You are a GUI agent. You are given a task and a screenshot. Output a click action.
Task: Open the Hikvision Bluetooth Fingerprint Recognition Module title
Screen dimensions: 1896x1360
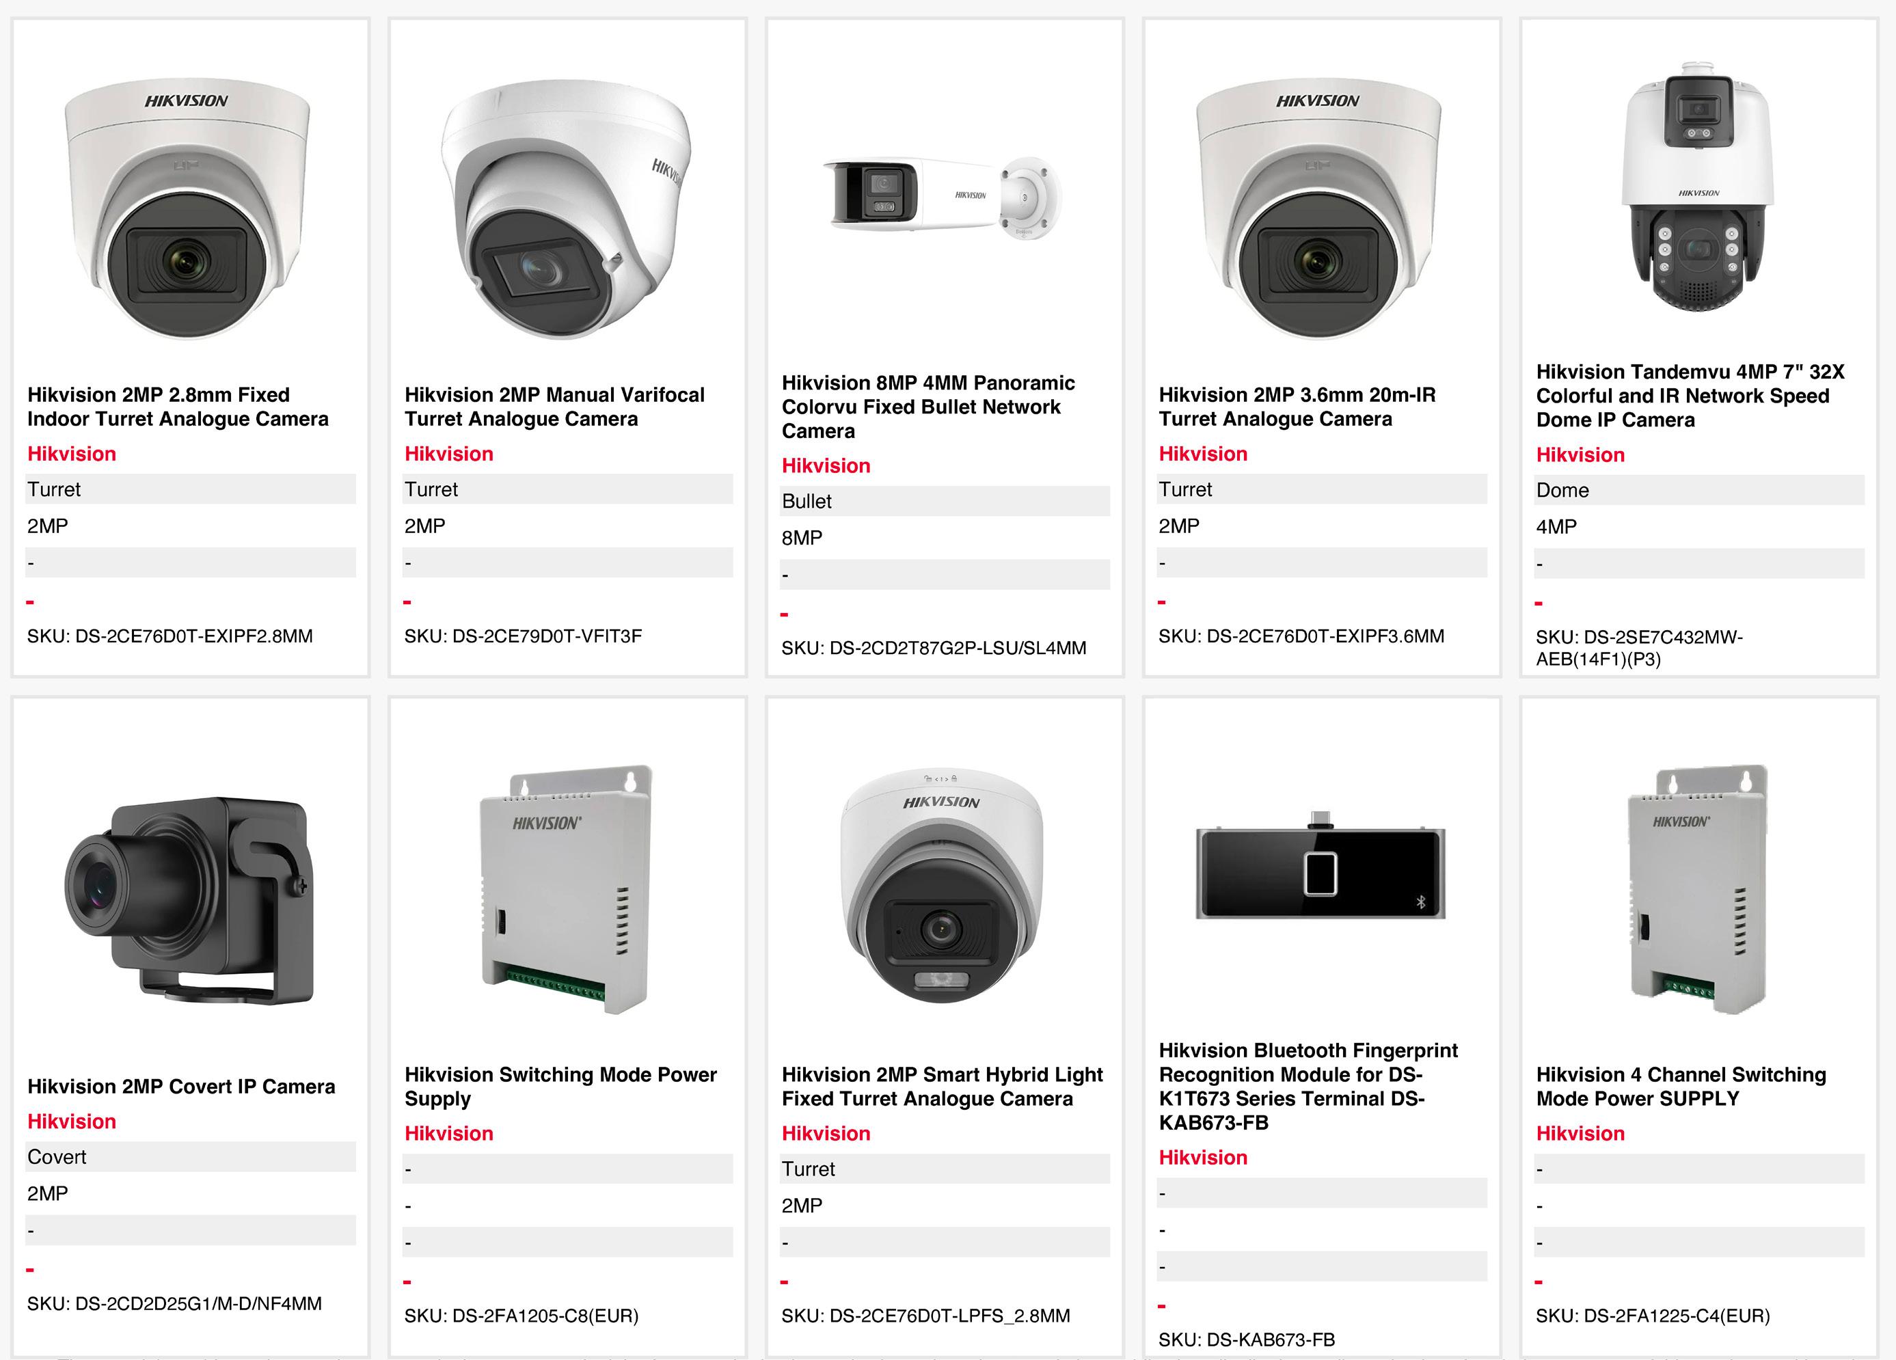click(x=1308, y=1086)
